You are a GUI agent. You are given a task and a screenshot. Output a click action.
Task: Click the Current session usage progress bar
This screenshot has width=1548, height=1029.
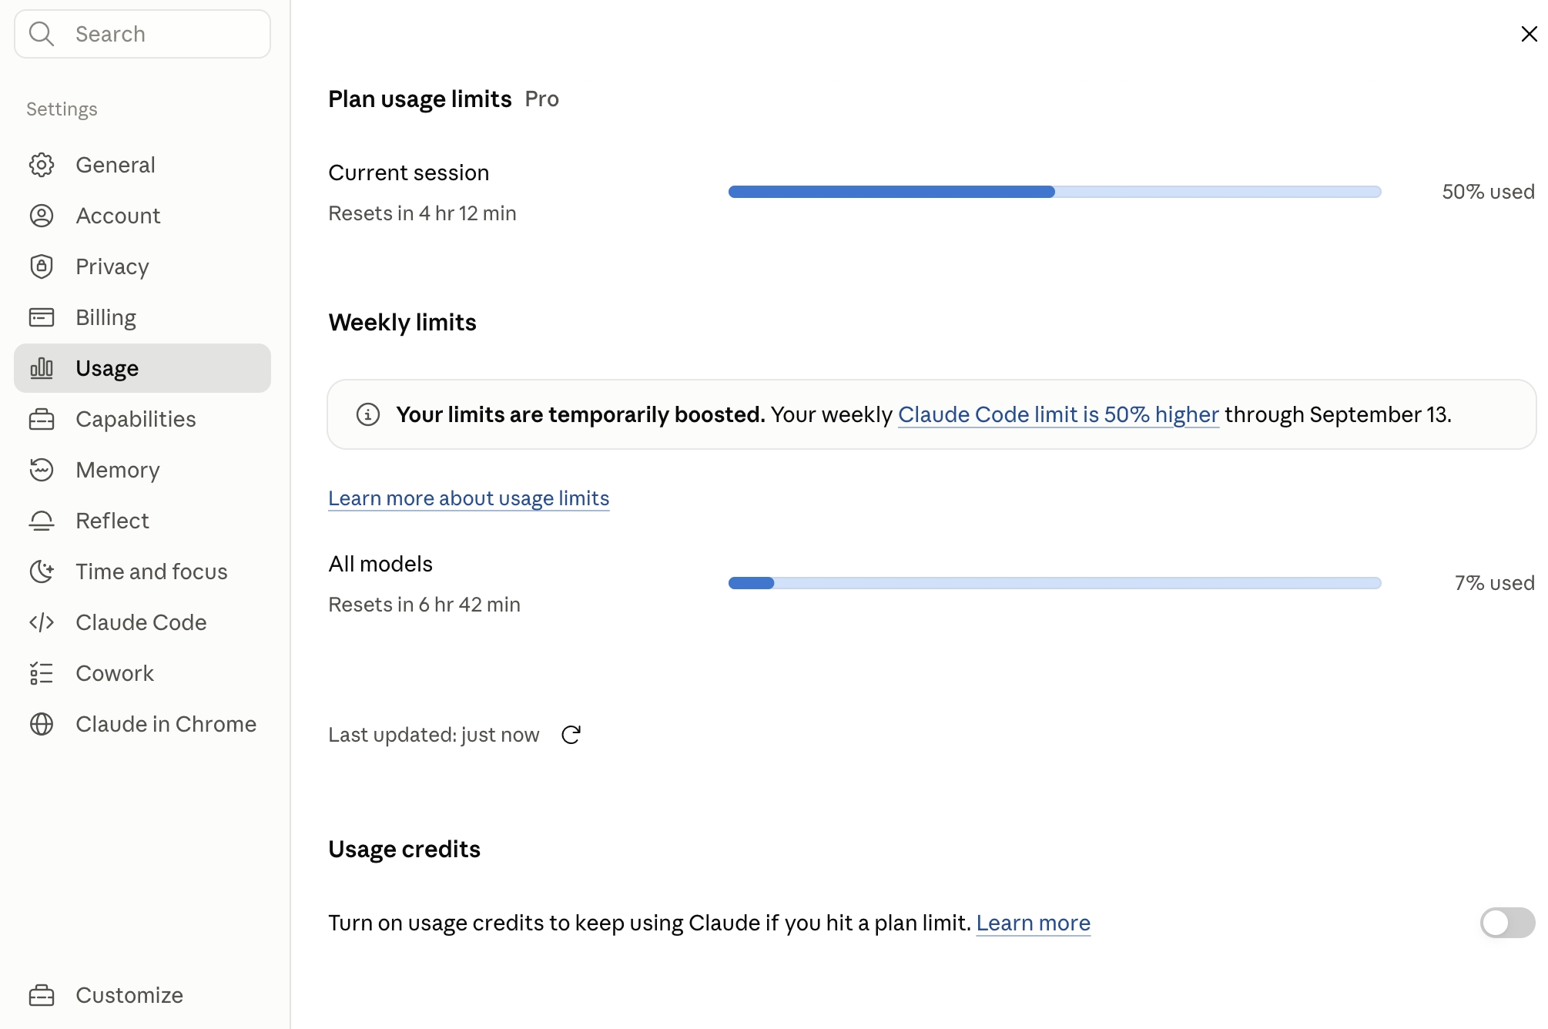click(x=1054, y=192)
